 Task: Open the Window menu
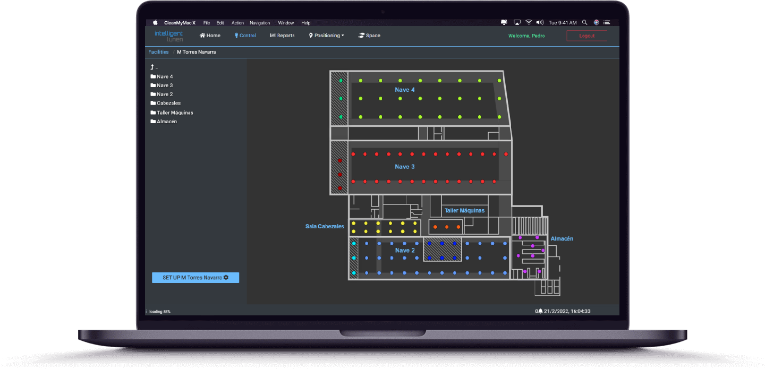point(286,23)
